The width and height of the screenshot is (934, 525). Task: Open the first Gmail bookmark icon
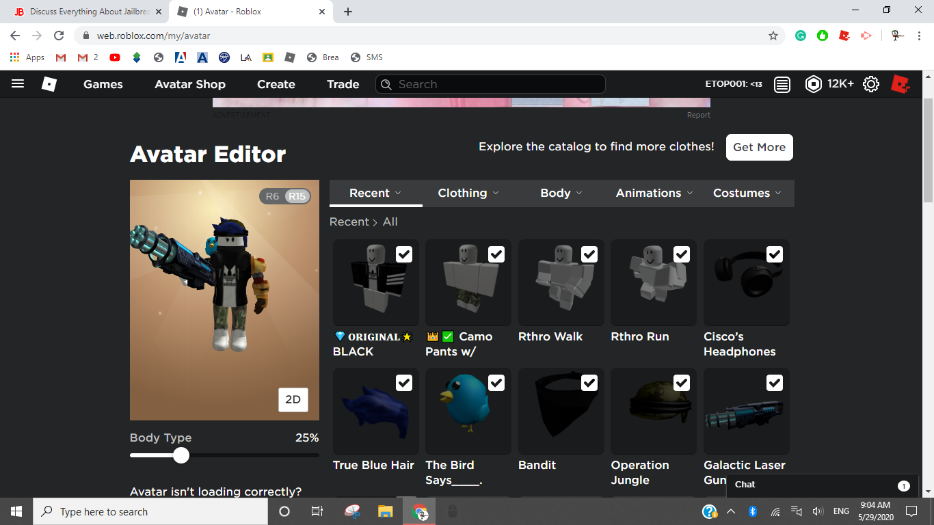(61, 57)
